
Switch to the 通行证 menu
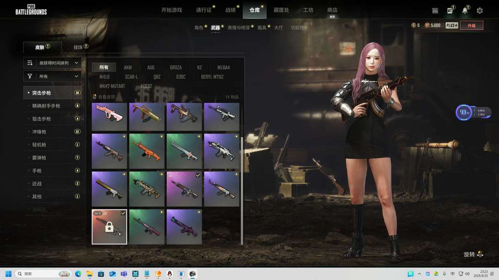204,10
